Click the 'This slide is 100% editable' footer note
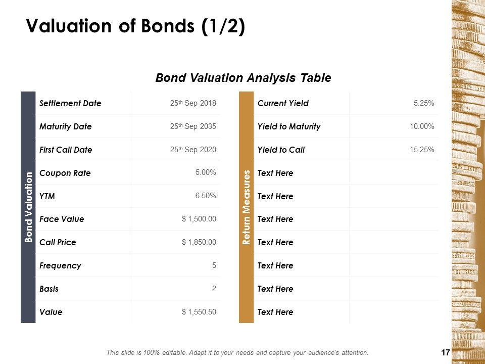The image size is (485, 364). [237, 352]
